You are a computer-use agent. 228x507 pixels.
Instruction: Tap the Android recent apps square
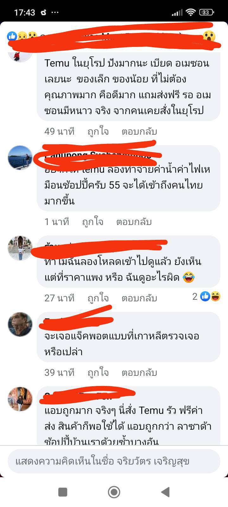[x=63, y=492]
